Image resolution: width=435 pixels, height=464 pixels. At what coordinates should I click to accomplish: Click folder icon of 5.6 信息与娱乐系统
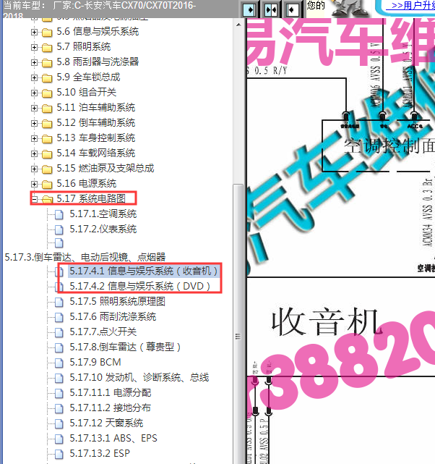(x=47, y=33)
